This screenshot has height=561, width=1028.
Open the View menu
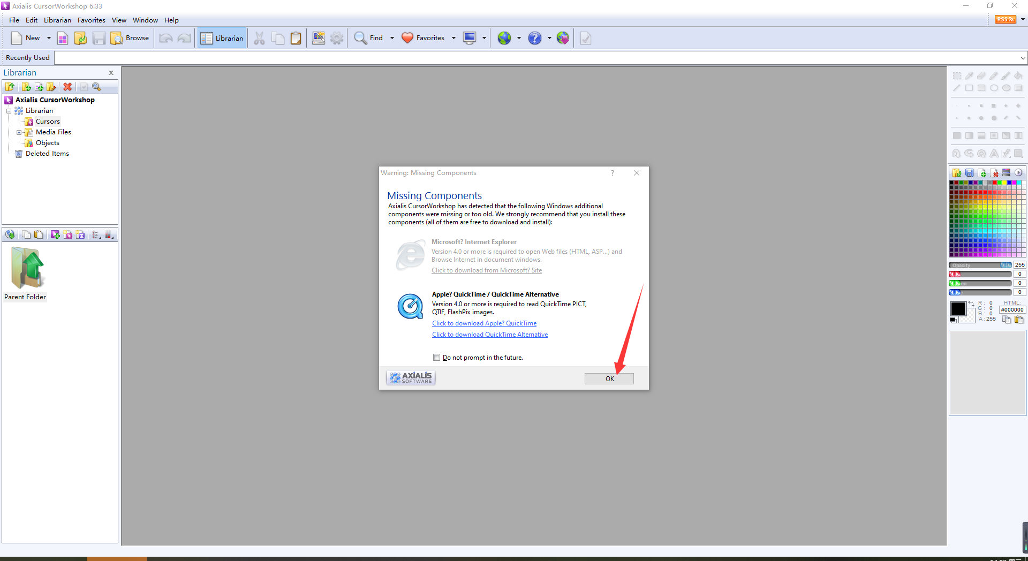pyautogui.click(x=119, y=20)
